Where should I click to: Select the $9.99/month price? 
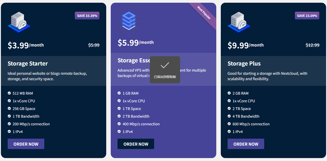tap(246, 45)
